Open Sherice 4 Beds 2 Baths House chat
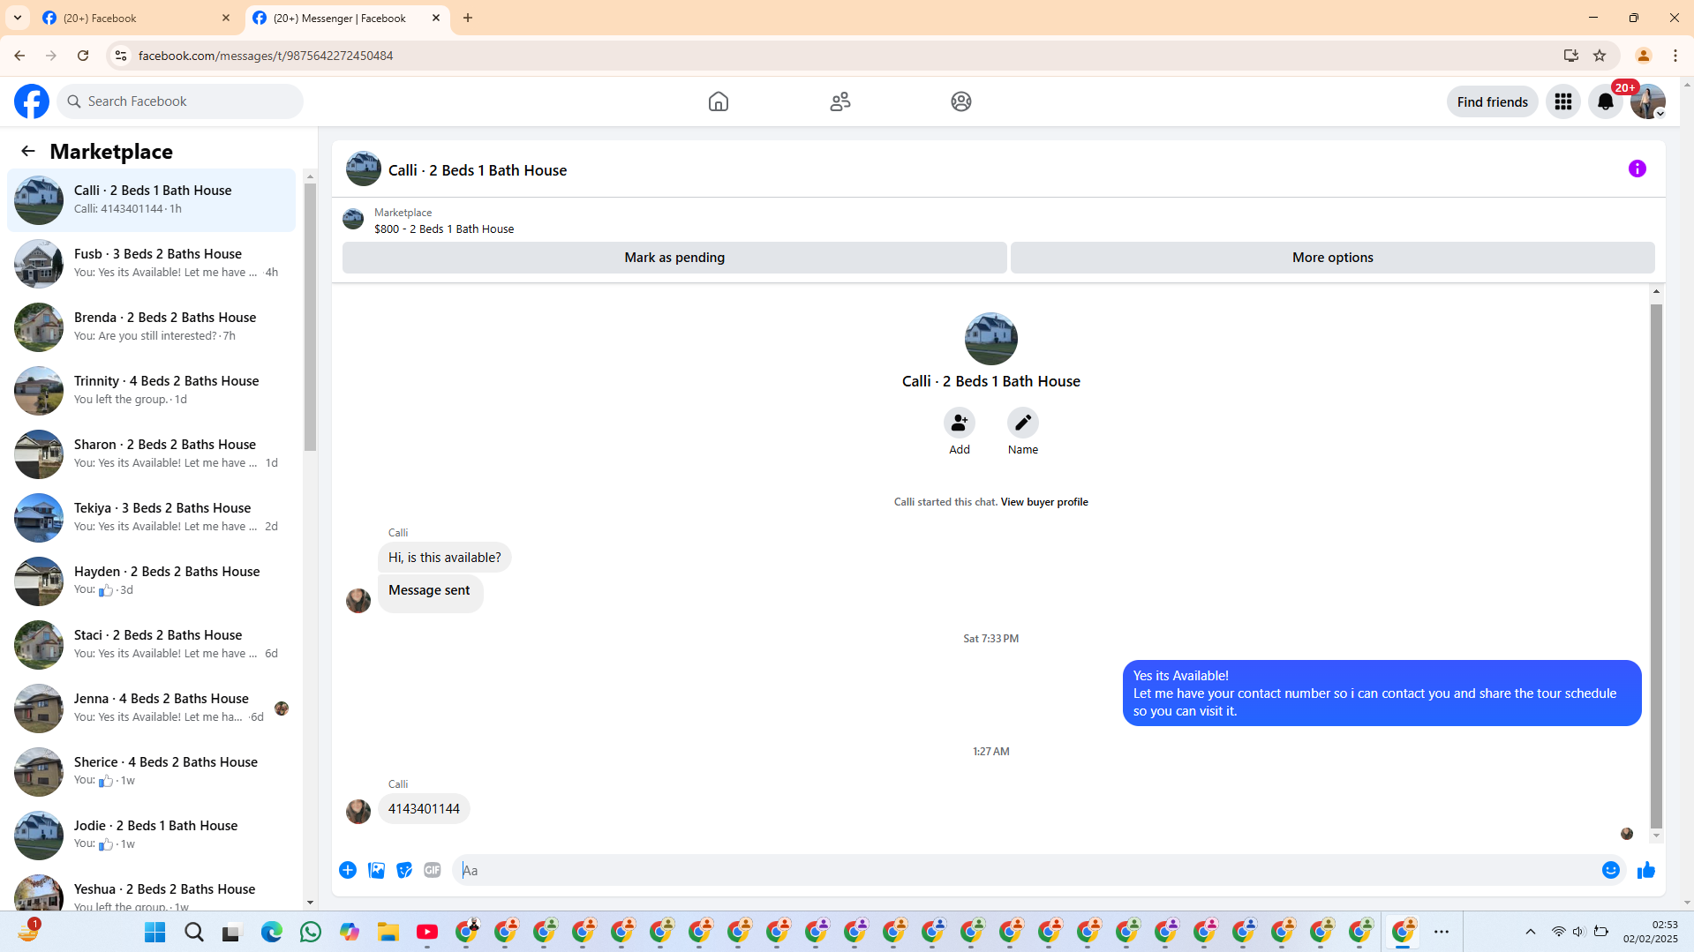This screenshot has width=1694, height=952. (x=152, y=772)
